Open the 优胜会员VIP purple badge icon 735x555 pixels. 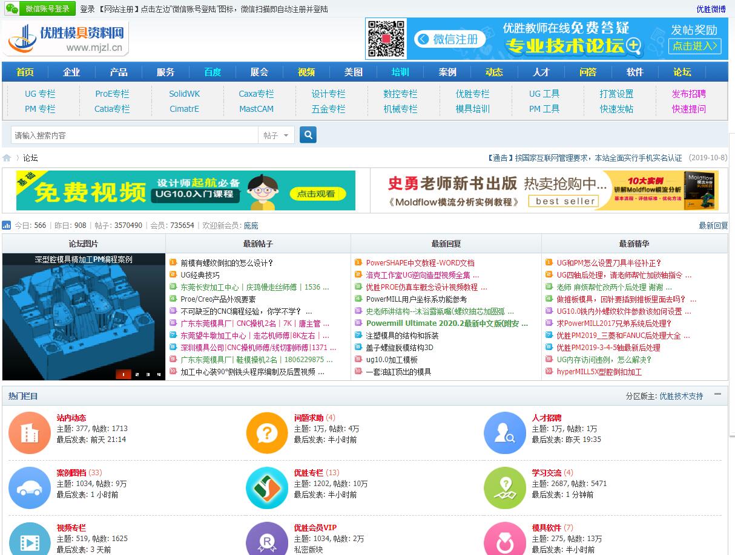pyautogui.click(x=267, y=540)
